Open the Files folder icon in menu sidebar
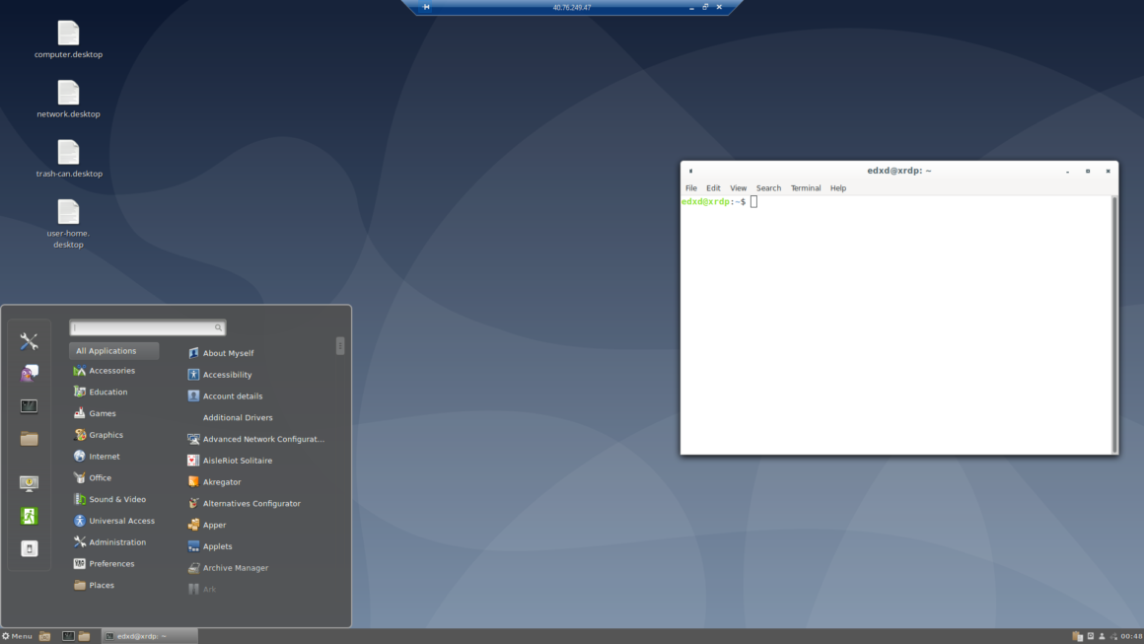The image size is (1144, 644). point(29,439)
